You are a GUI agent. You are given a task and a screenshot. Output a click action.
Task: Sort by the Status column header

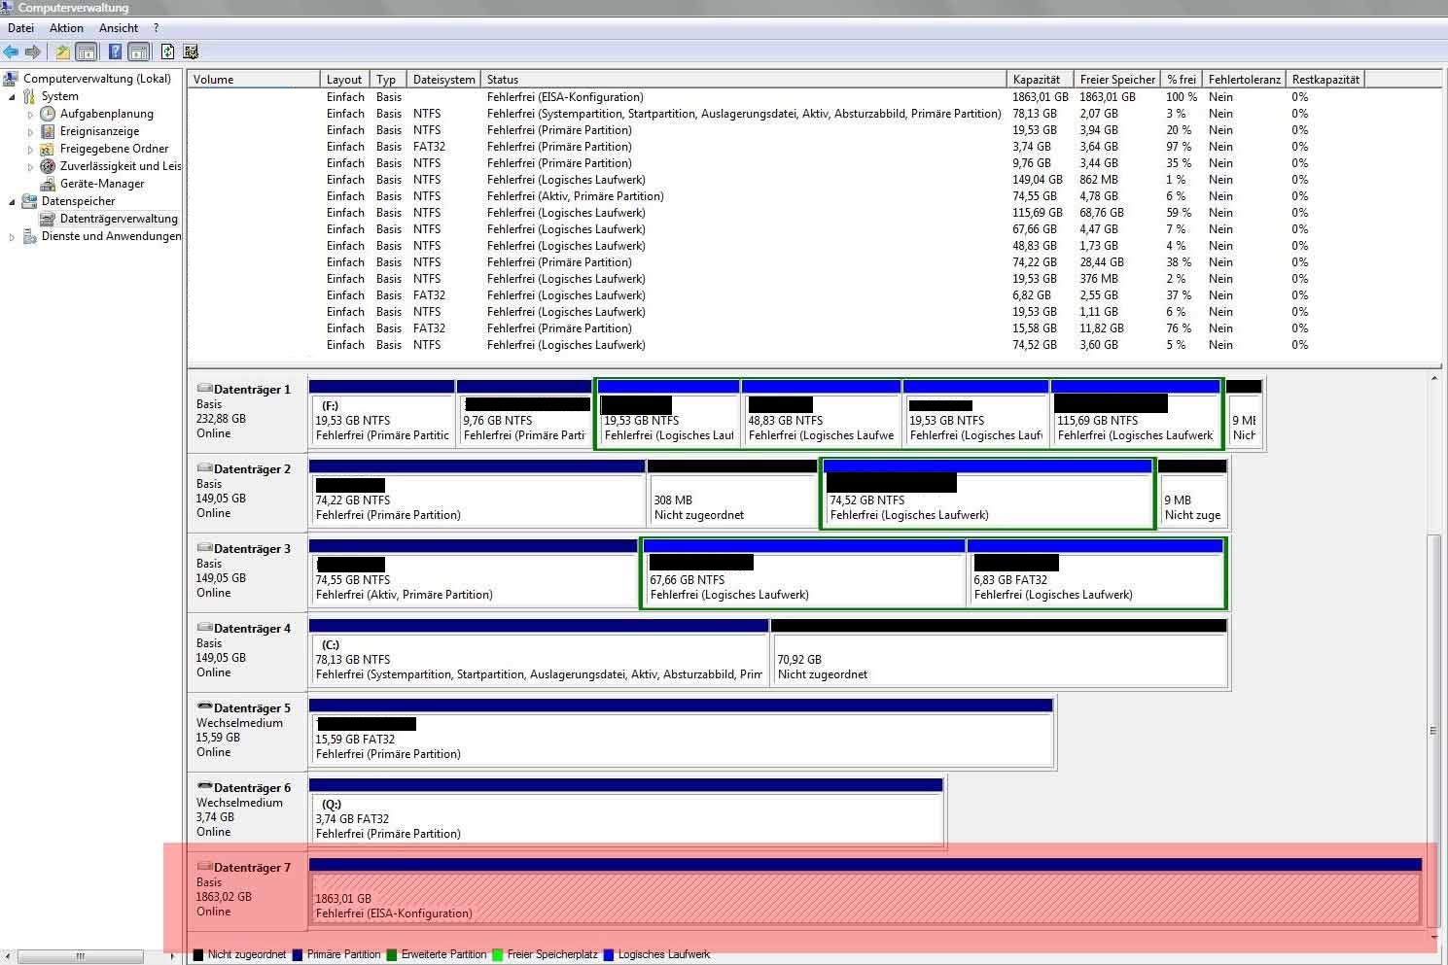pos(743,79)
